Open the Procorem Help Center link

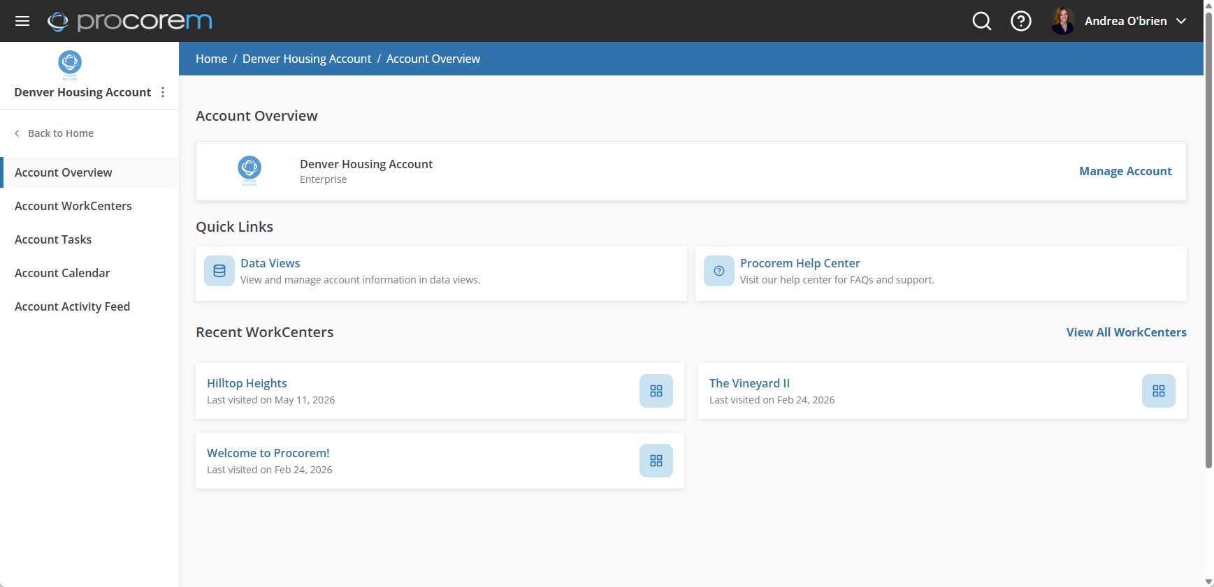(800, 263)
